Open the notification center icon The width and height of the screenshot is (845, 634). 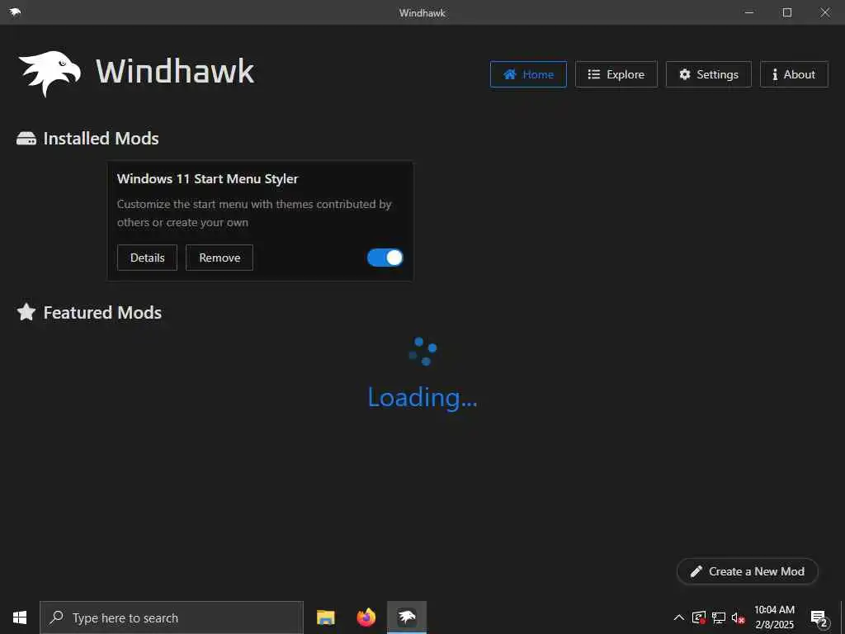click(819, 617)
